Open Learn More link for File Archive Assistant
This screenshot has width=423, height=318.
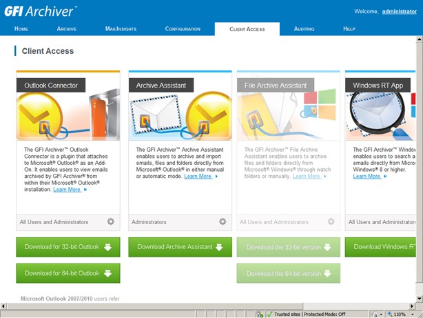307,177
